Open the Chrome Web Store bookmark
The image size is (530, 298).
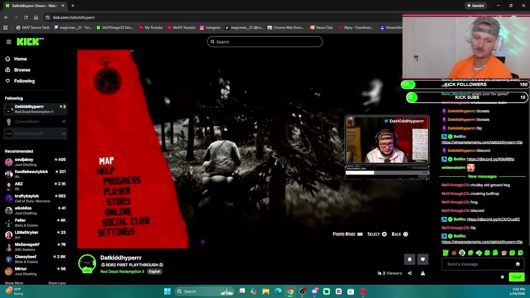click(x=286, y=28)
